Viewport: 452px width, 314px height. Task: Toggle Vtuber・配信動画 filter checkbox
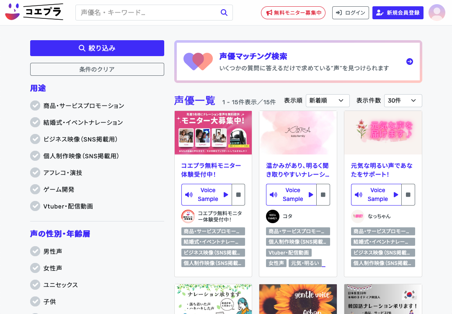tap(35, 206)
